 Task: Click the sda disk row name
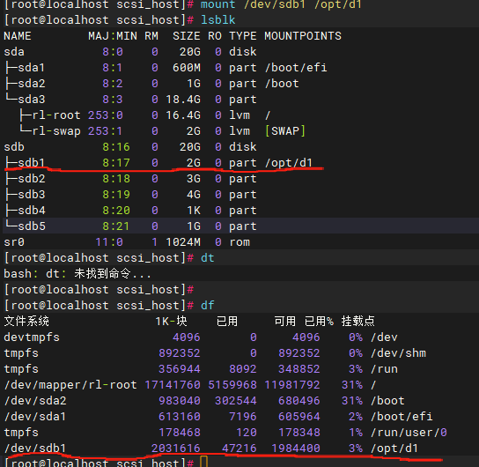pos(14,52)
